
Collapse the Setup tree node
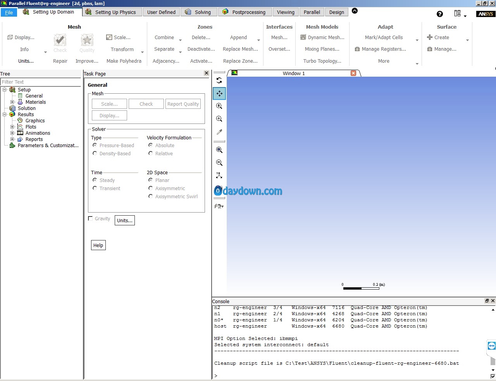click(x=5, y=90)
